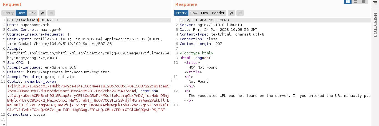Switch Request view to Hex

(x=32, y=13)
